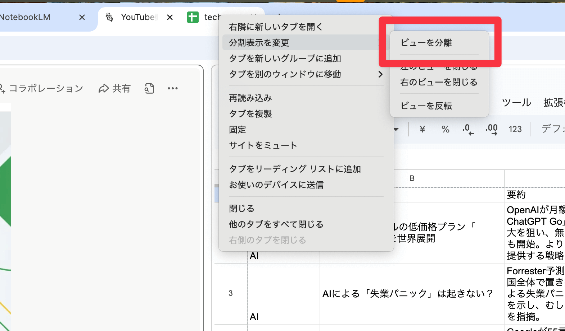This screenshot has width=565, height=331.
Task: Decrease decimal places button
Action: point(468,129)
